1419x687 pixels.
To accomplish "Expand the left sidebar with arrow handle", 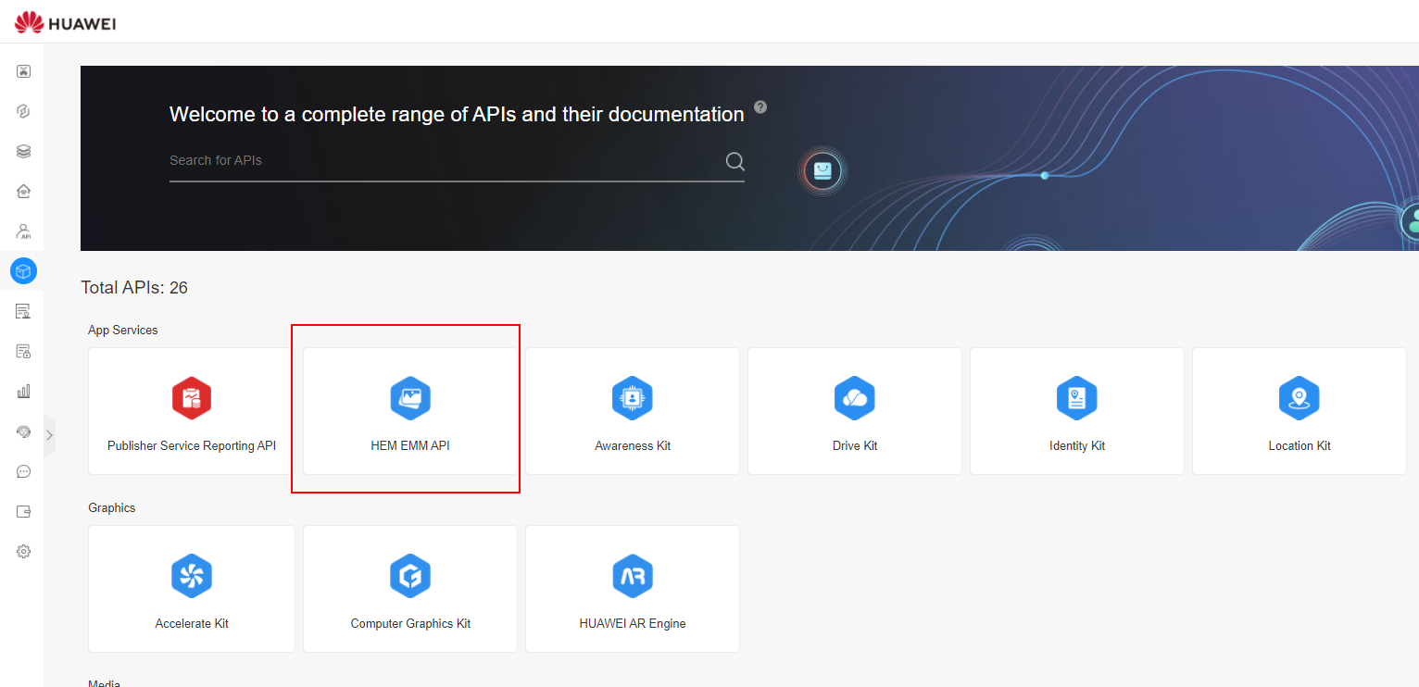I will (x=49, y=434).
